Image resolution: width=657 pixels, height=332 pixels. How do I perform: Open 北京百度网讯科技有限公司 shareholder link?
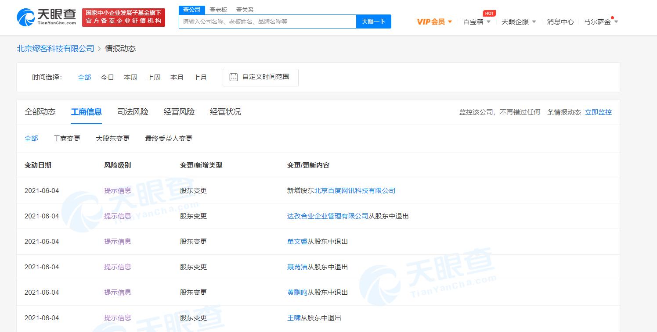coord(355,191)
